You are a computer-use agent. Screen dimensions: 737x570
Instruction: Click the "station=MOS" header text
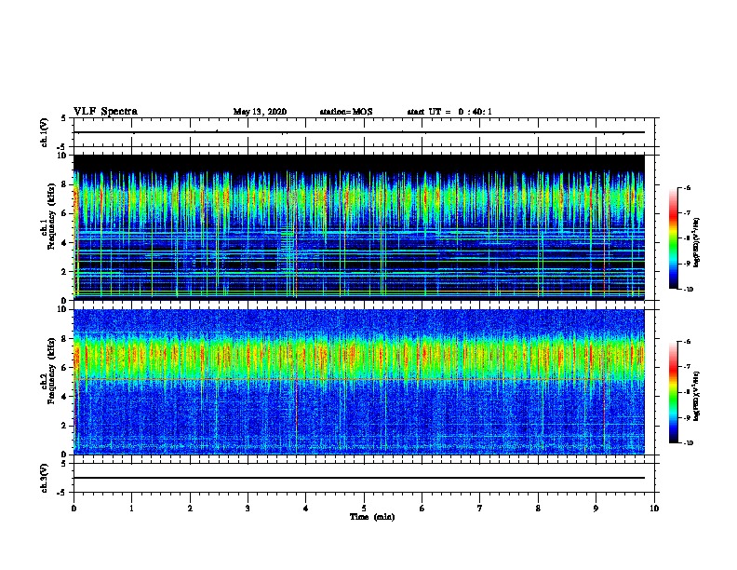pos(346,112)
